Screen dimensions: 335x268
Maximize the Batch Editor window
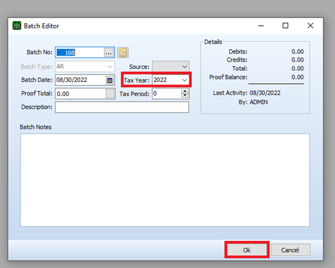(285, 26)
